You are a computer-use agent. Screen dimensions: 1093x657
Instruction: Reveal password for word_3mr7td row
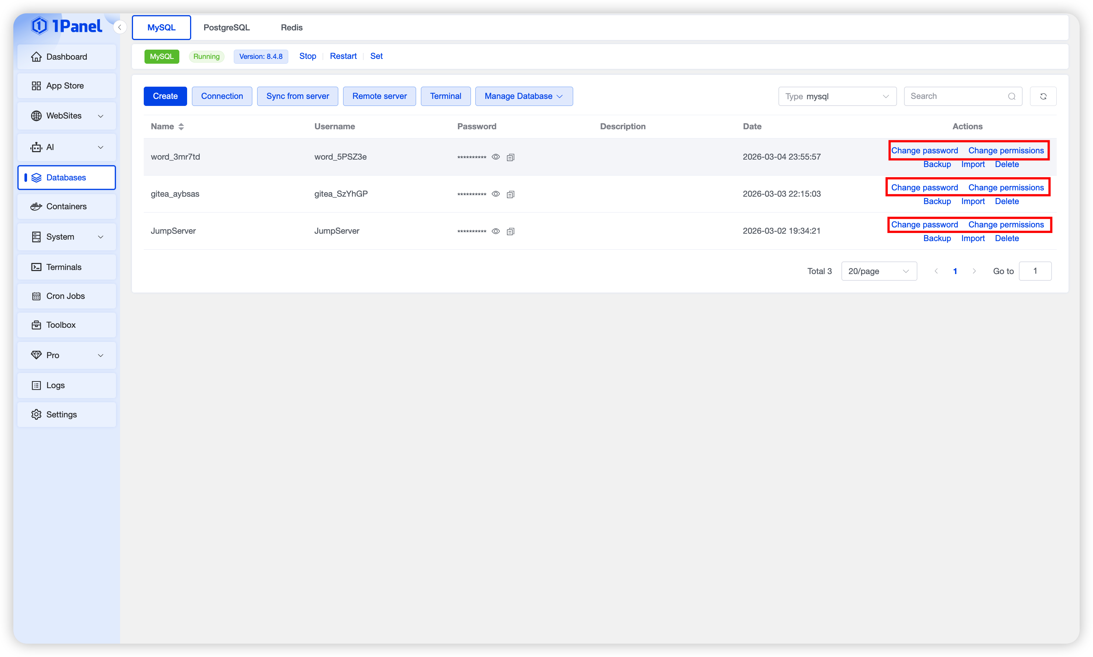pos(496,157)
